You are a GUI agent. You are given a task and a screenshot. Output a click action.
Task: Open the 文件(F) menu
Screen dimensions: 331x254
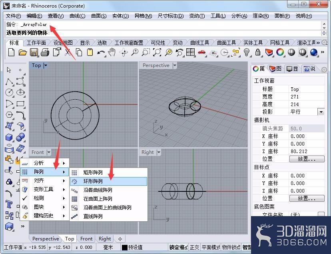pos(13,16)
